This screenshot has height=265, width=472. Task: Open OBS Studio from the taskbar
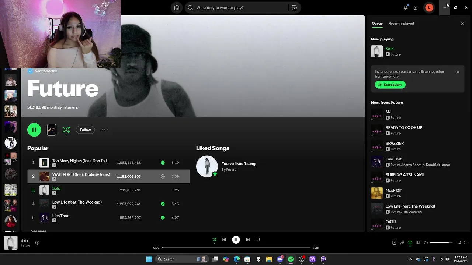pos(302,259)
